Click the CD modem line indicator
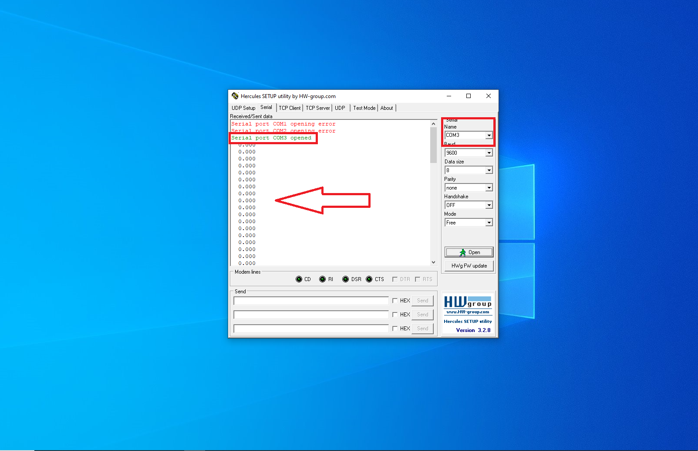The width and height of the screenshot is (698, 451). point(299,279)
